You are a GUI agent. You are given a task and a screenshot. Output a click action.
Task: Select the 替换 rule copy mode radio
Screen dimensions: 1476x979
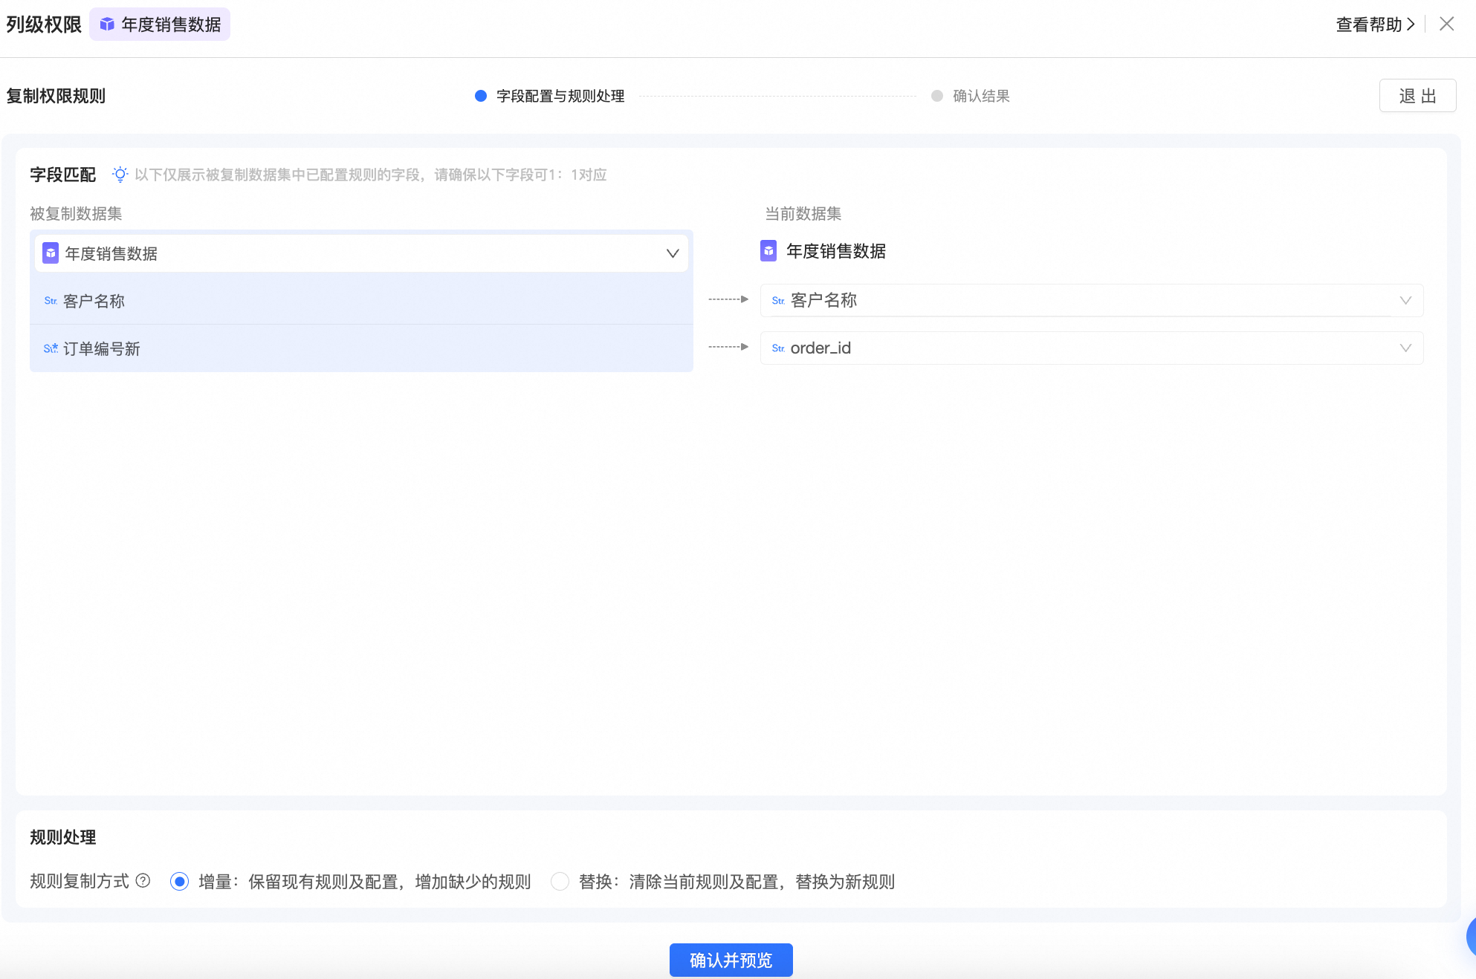click(x=560, y=882)
